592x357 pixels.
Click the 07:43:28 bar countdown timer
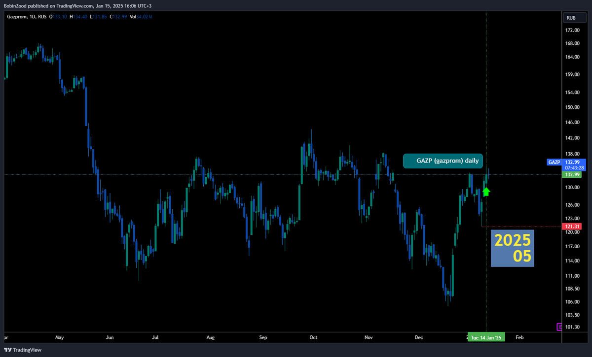[574, 168]
